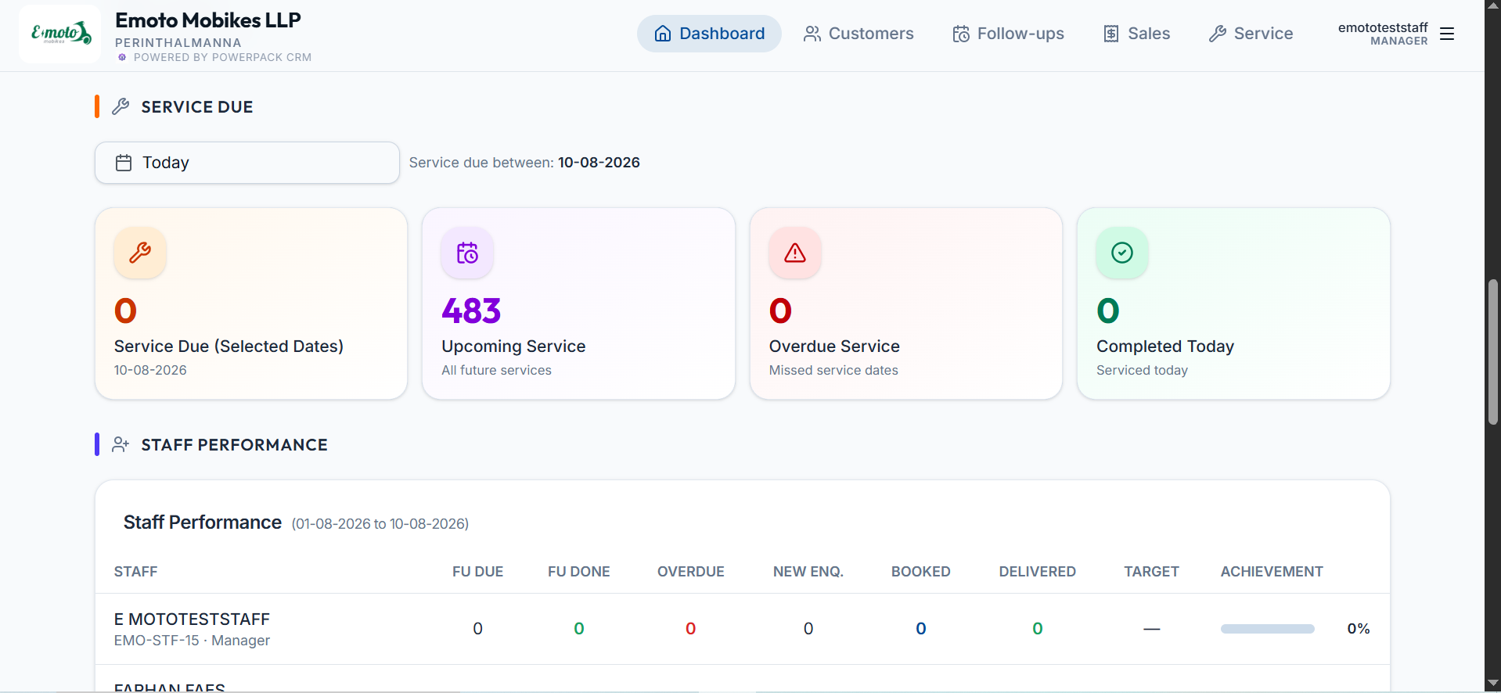Click the purple calendar-clock icon in Upcoming Service card
Image resolution: width=1501 pixels, height=693 pixels.
(467, 253)
